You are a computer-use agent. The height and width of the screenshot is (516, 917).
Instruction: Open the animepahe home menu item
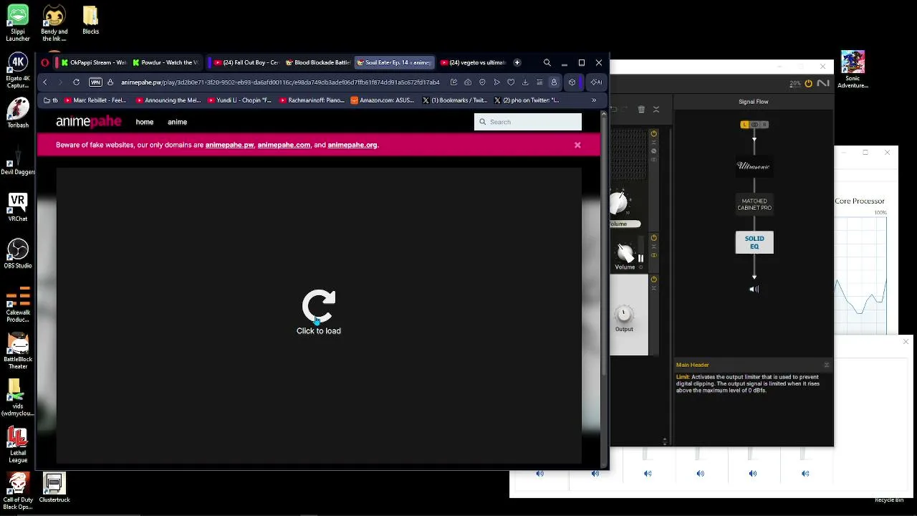pyautogui.click(x=145, y=122)
